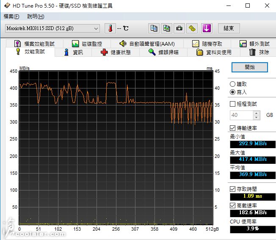
Task: Minimize the HD Tune Pro window
Action: pyautogui.click(x=229, y=6)
